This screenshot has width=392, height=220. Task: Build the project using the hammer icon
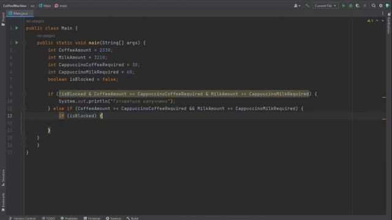click(307, 5)
